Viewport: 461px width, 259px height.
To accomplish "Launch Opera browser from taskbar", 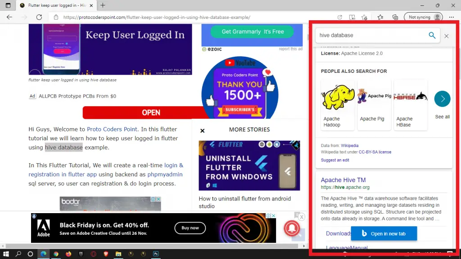I will tap(94, 254).
